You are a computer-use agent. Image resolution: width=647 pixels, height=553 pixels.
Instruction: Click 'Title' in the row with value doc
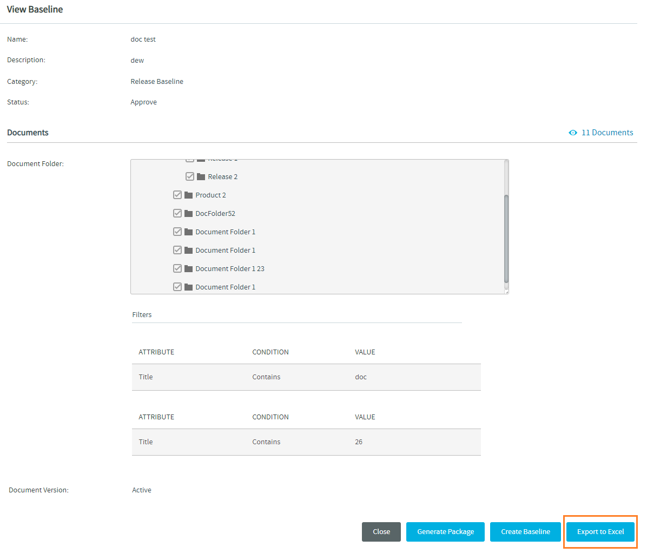click(x=146, y=377)
